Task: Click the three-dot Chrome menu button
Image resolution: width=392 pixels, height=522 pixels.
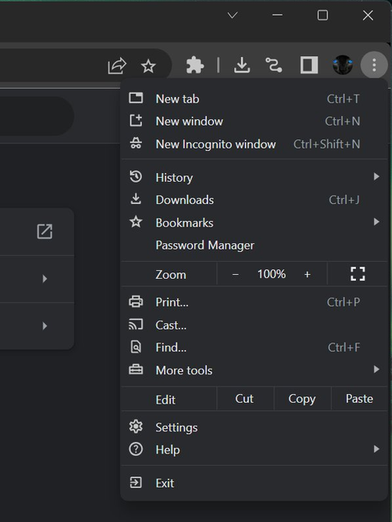Action: tap(374, 64)
